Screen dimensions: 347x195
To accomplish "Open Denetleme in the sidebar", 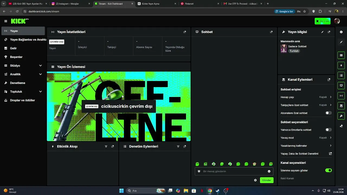I will (23, 83).
